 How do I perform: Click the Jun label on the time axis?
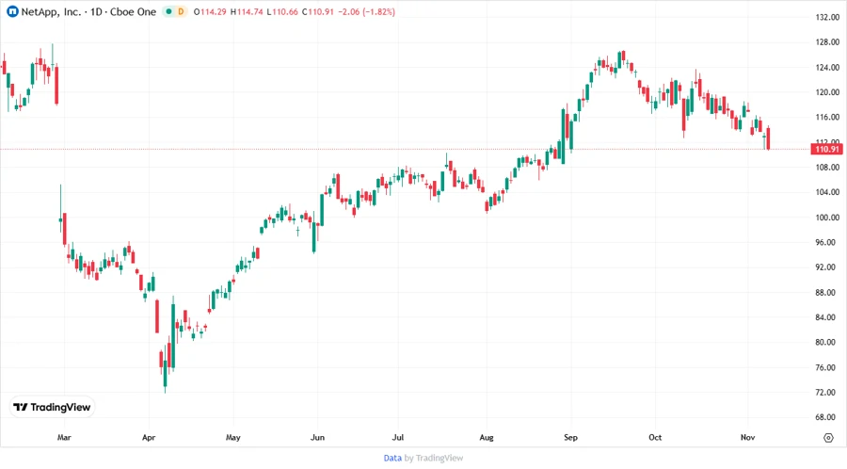click(x=317, y=437)
